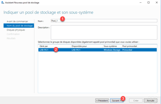
Task: Click into the Nom field containing Pool_1
Action: click(104, 21)
